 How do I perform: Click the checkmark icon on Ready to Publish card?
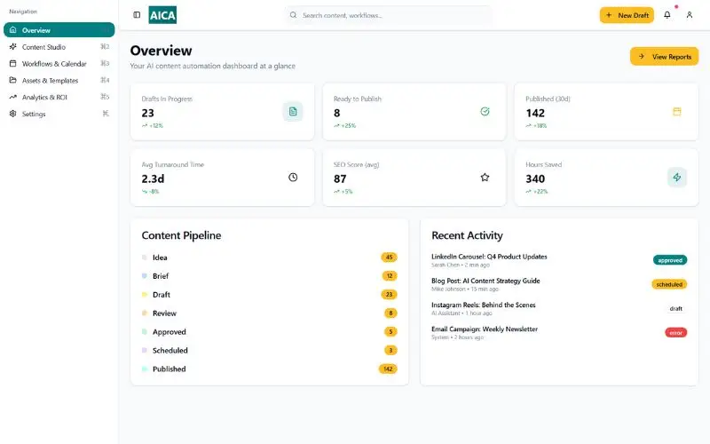485,112
